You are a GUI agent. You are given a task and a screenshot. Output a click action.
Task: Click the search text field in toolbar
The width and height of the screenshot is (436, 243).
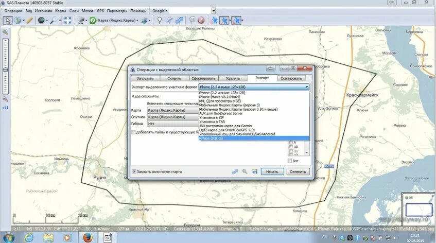click(x=190, y=11)
